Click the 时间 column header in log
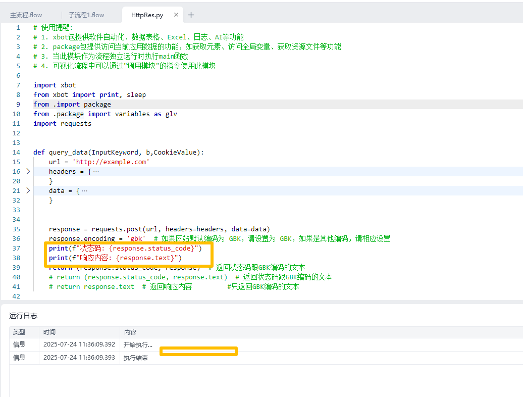Screen dimensions: 523x397 click(49, 332)
